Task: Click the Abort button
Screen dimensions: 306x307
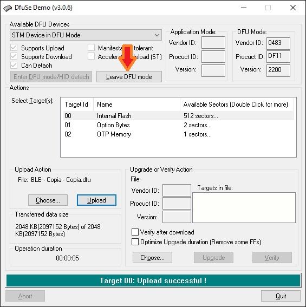Action: (x=25, y=296)
